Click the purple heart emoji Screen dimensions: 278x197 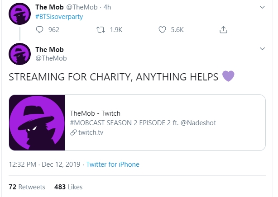(x=228, y=77)
